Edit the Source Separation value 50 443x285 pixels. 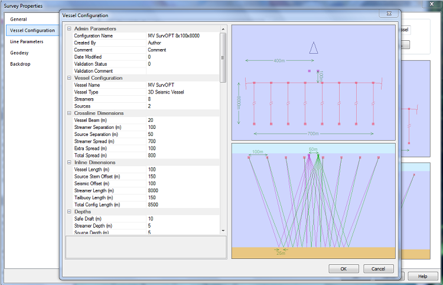click(x=183, y=134)
